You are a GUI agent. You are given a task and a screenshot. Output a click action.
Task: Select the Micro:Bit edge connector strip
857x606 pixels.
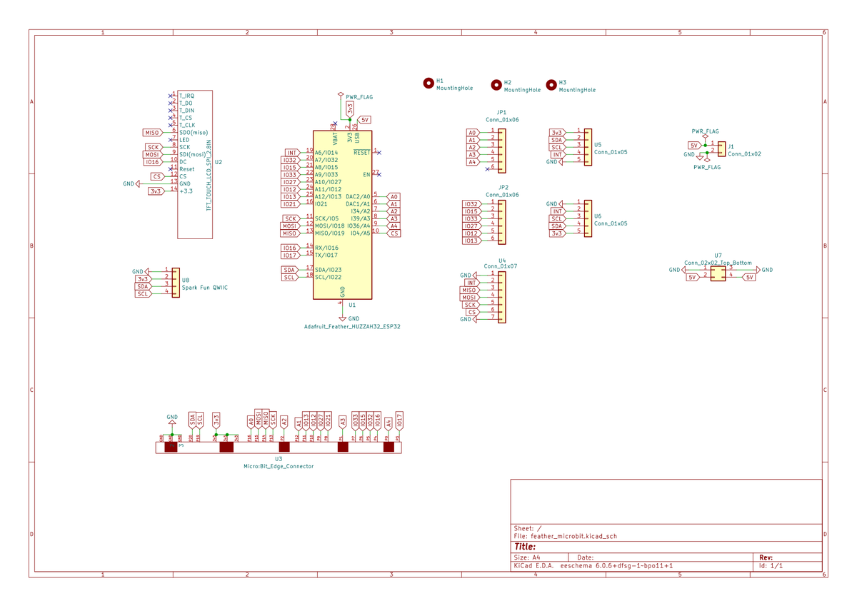tap(279, 447)
